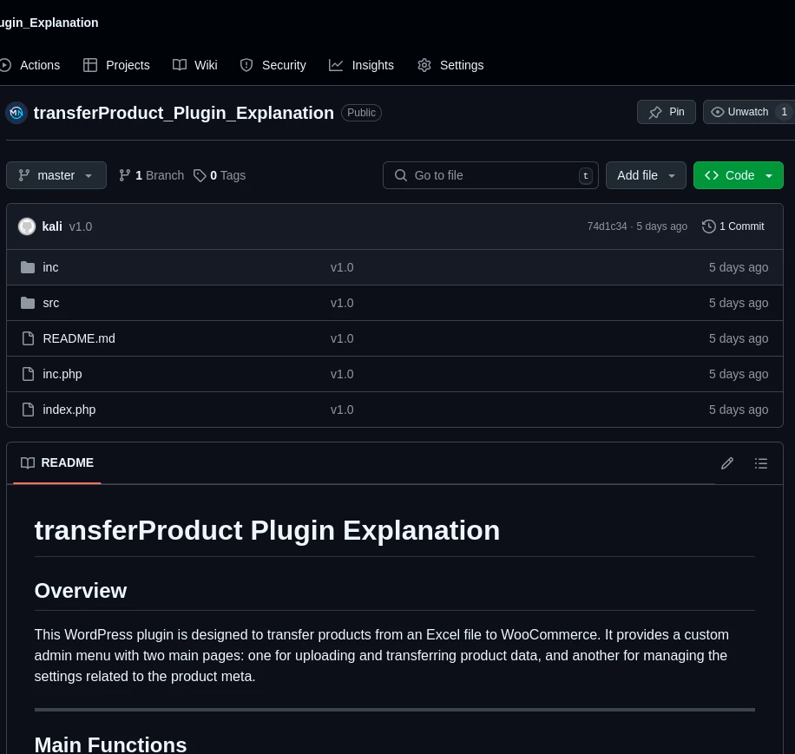This screenshot has width=795, height=754.
Task: Click the repository owner avatar
Action: point(16,113)
